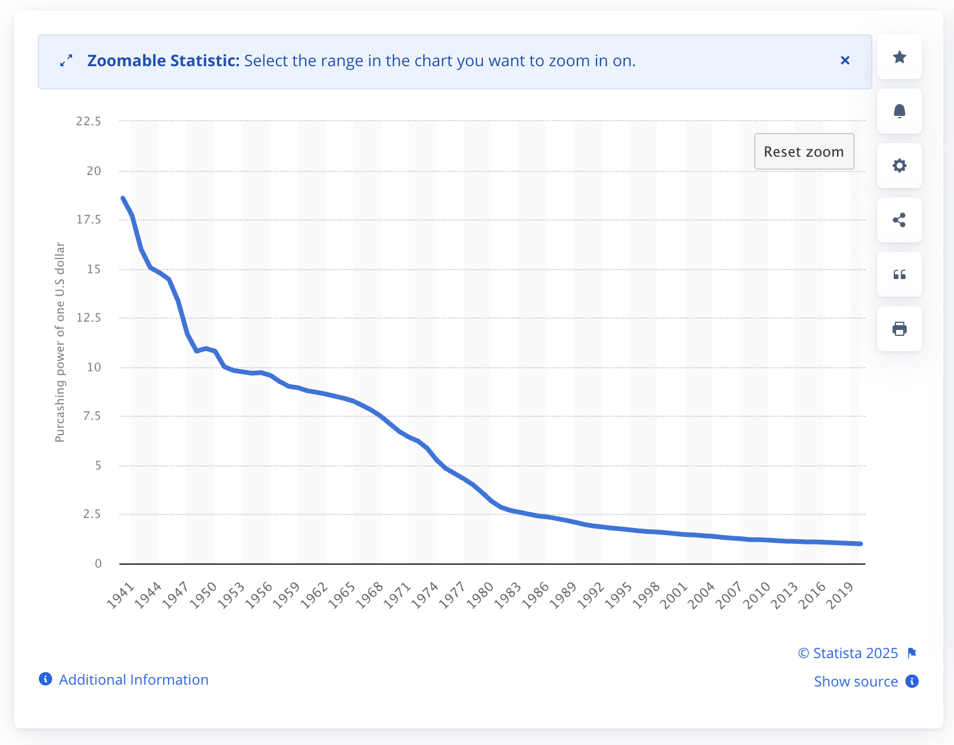Image resolution: width=954 pixels, height=745 pixels.
Task: Click the quotation citation icon
Action: pos(899,274)
